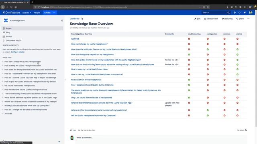Collapse the sidebar with the chevron icon
This screenshot has width=257, height=144.
(59, 142)
